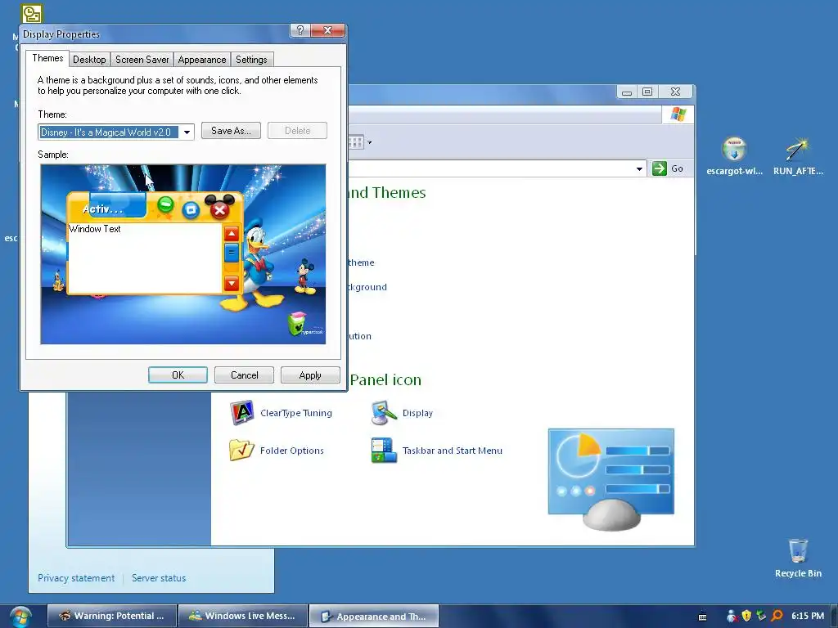The height and width of the screenshot is (628, 838).
Task: Switch to Appearance and Themes taskbar button
Action: (374, 617)
